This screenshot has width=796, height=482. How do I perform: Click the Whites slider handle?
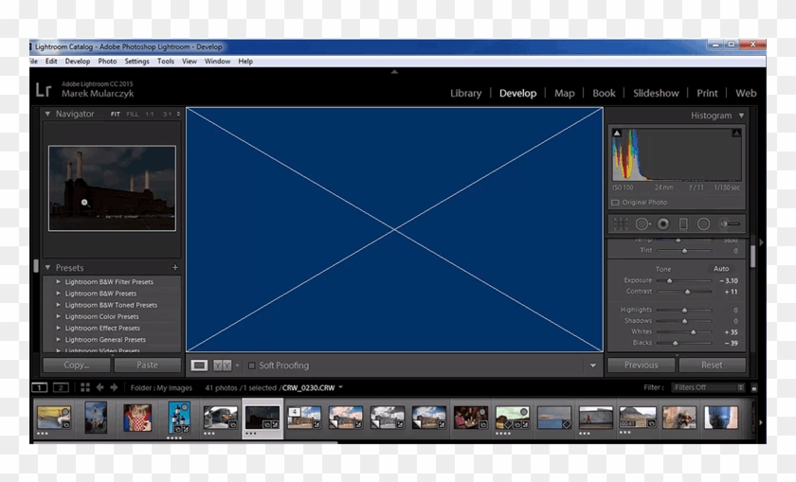(x=693, y=331)
